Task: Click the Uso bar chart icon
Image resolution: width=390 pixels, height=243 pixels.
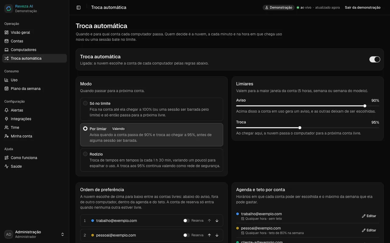Action: 6,80
